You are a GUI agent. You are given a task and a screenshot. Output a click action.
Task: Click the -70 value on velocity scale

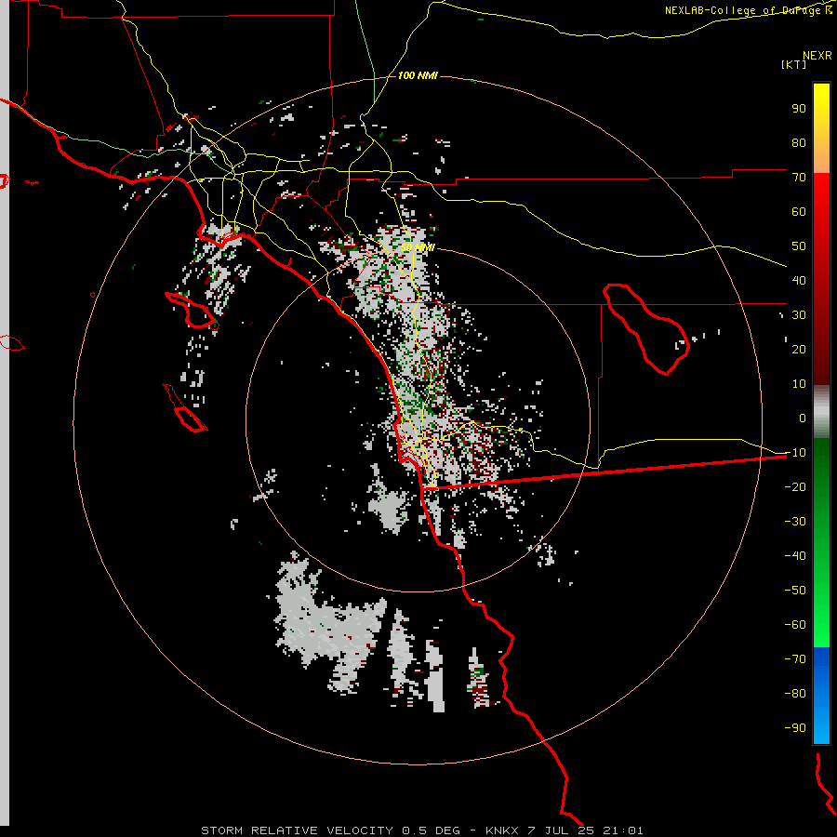tap(795, 658)
